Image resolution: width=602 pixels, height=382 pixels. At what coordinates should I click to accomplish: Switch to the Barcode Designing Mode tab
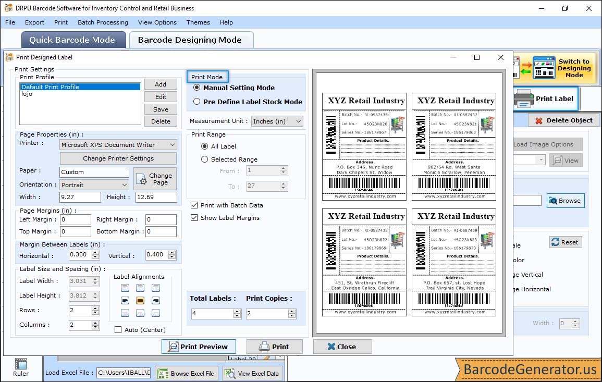coord(191,40)
